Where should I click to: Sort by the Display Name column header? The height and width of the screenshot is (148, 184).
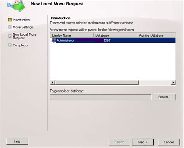coord(72,35)
